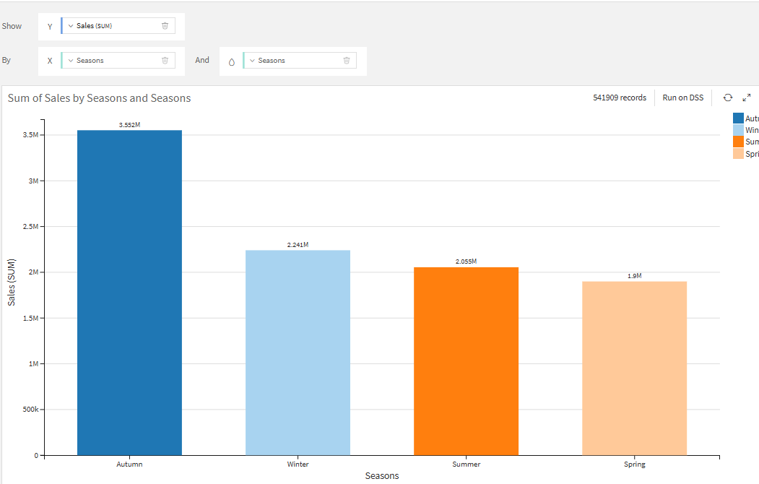The height and width of the screenshot is (484, 759).
Task: Remove the Seasons color dimension with trash icon
Action: [x=347, y=61]
